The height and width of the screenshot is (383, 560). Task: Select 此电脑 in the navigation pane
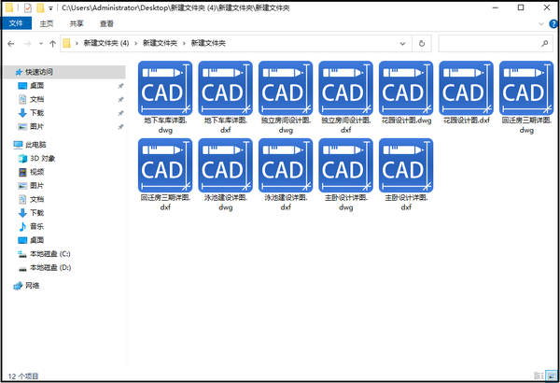35,145
